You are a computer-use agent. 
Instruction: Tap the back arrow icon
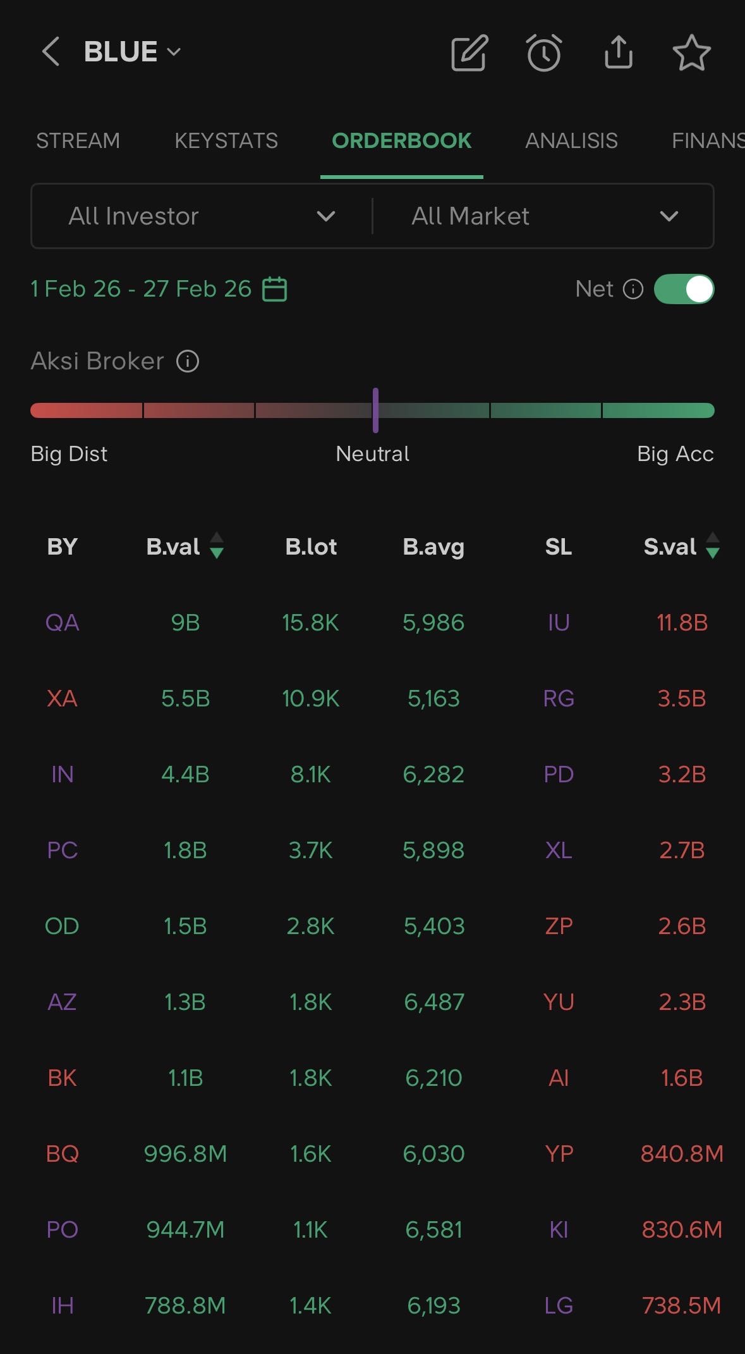click(51, 52)
